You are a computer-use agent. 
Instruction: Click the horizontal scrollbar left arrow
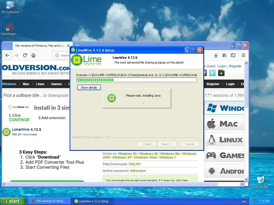pos(4,184)
